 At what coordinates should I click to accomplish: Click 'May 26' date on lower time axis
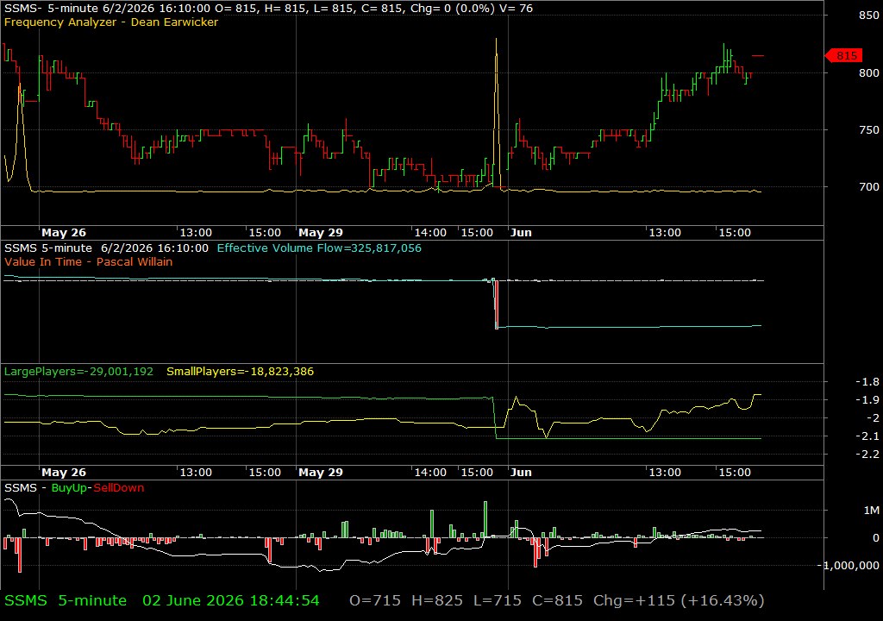coord(64,473)
